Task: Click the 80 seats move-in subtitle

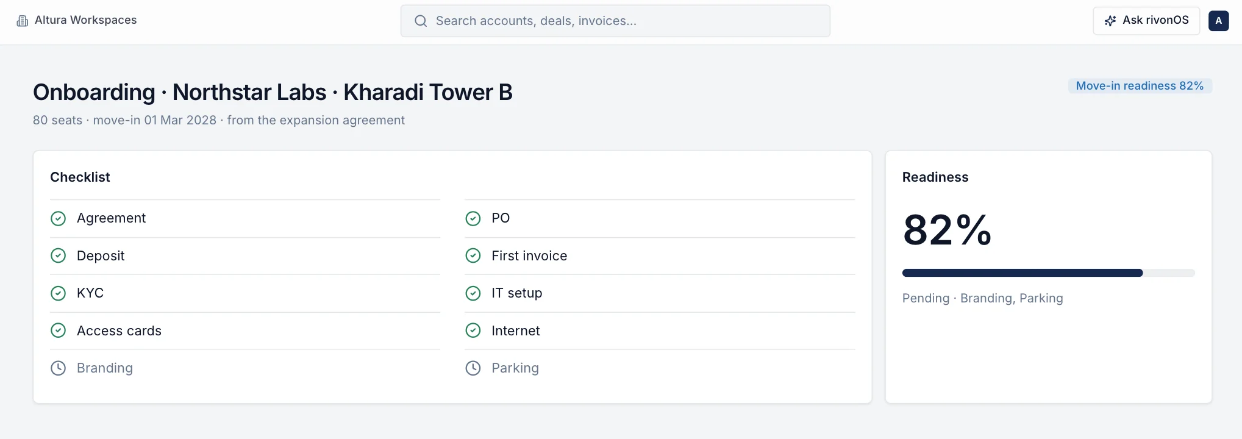Action: (219, 120)
